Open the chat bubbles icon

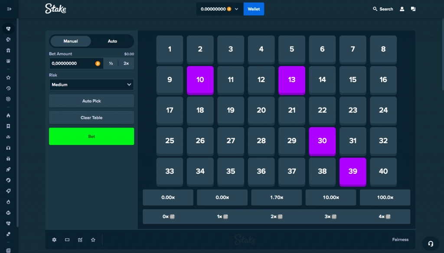click(413, 9)
